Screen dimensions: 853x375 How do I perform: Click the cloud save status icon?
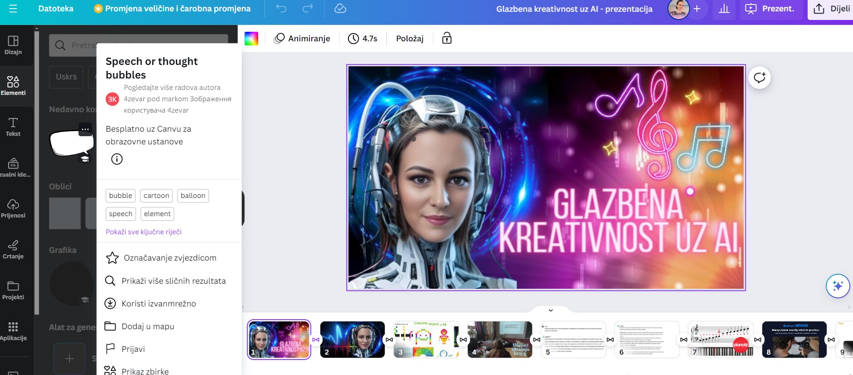pos(340,9)
